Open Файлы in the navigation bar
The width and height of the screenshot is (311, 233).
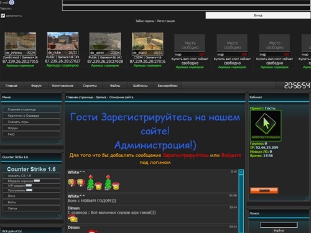(115, 86)
